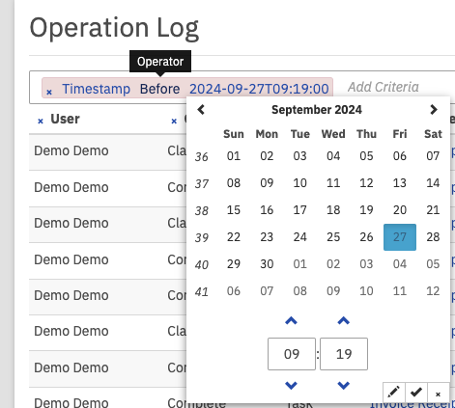Go to previous month in calendar

(x=201, y=110)
